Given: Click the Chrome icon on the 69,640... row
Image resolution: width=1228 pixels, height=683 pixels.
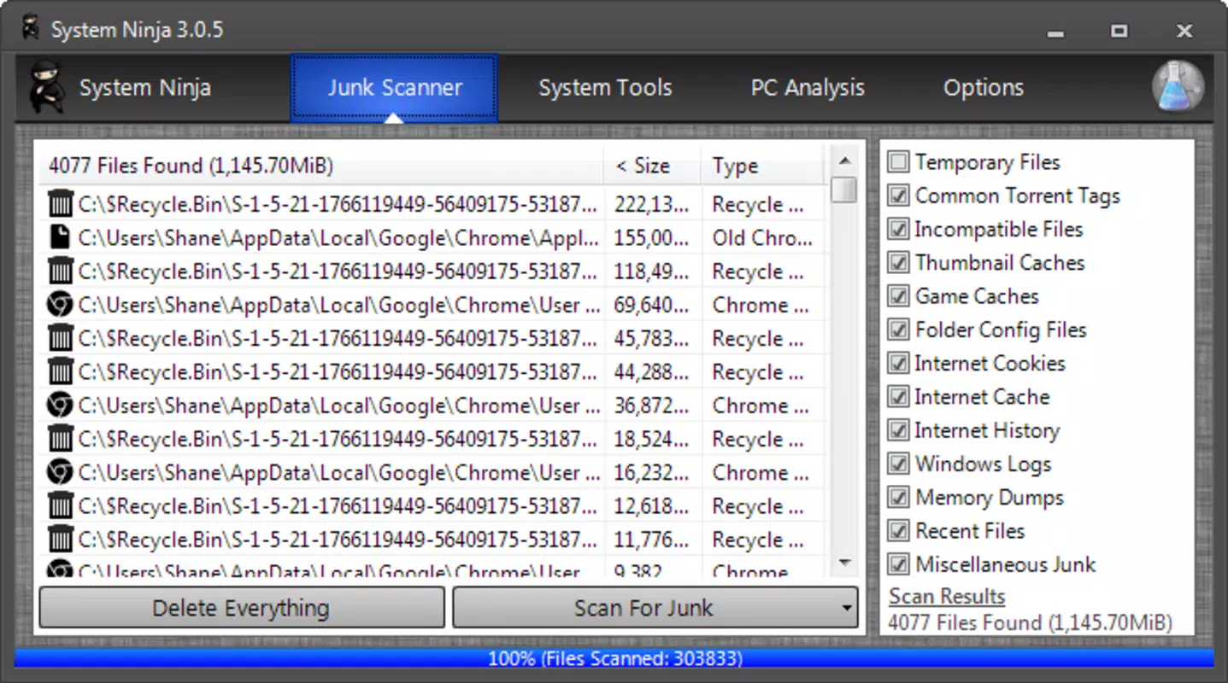Looking at the screenshot, I should coord(60,305).
